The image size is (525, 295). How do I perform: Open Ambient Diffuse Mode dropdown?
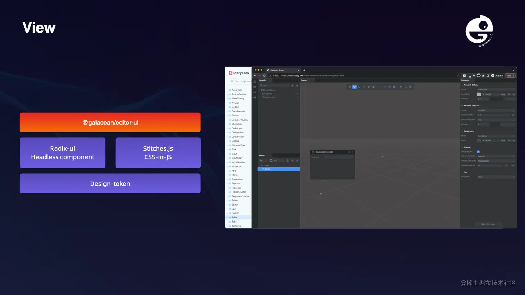pos(496,89)
